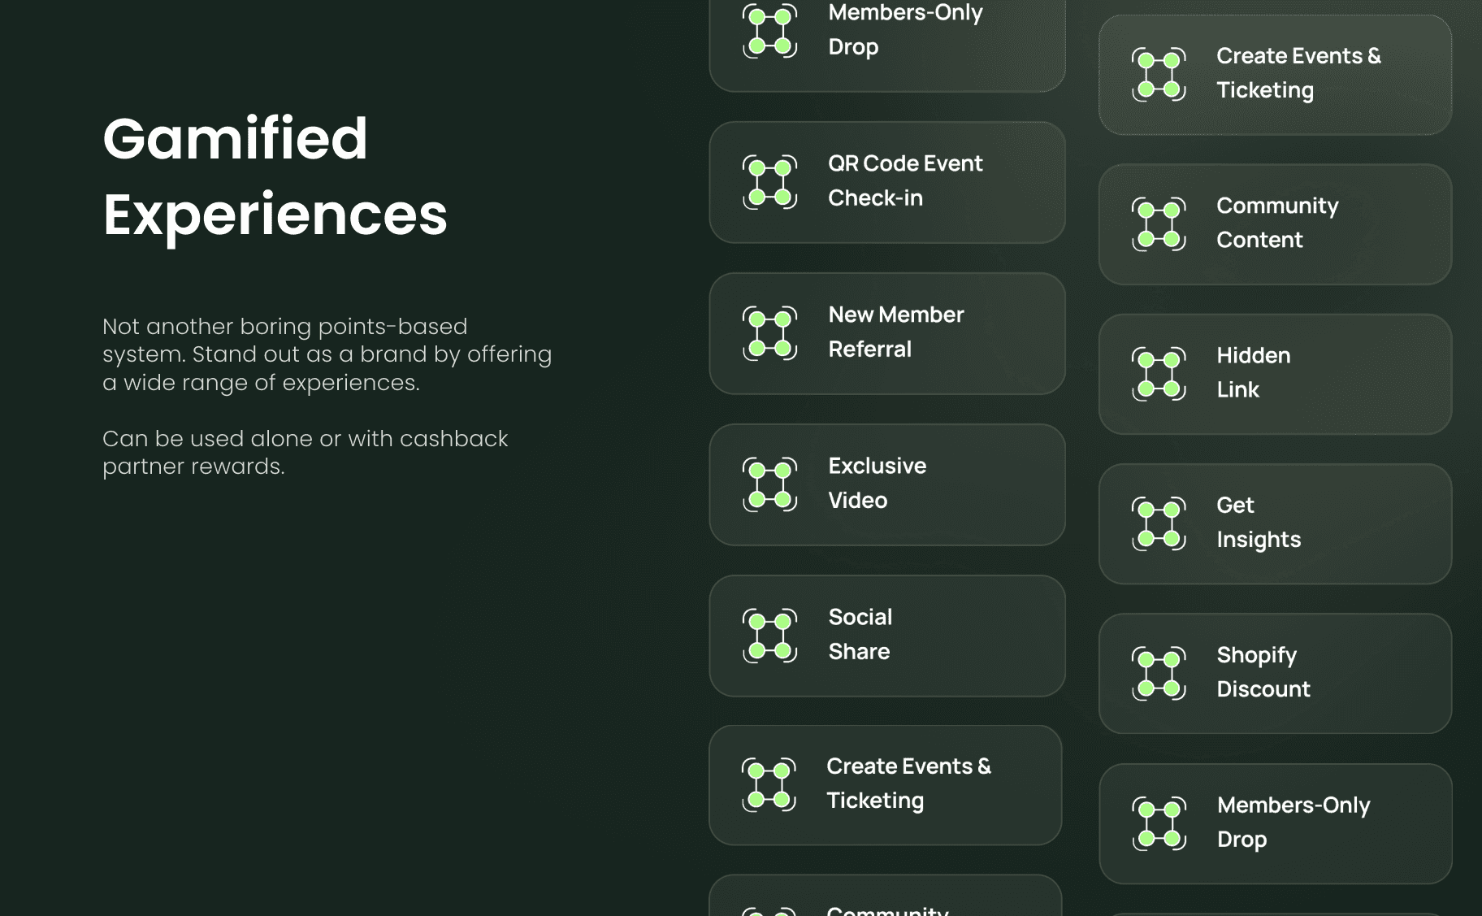Open the "Get Insights" label
Image resolution: width=1482 pixels, height=916 pixels.
tap(1259, 522)
